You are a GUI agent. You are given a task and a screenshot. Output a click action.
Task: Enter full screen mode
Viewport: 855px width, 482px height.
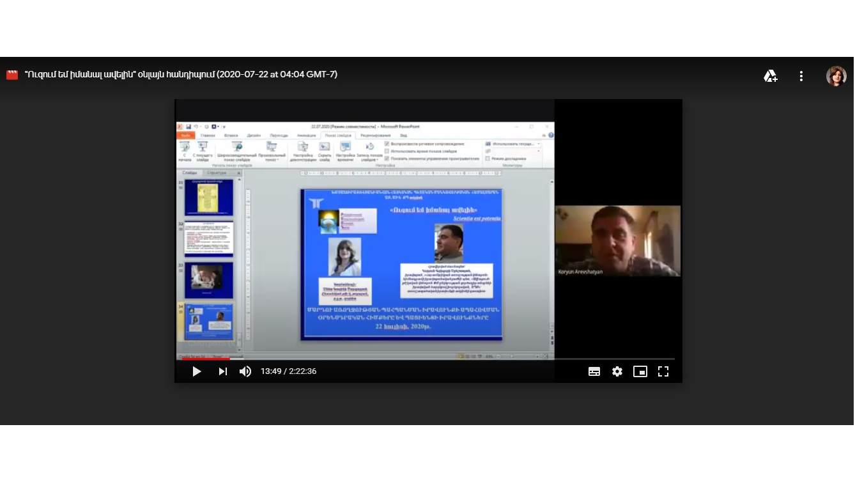click(x=663, y=371)
